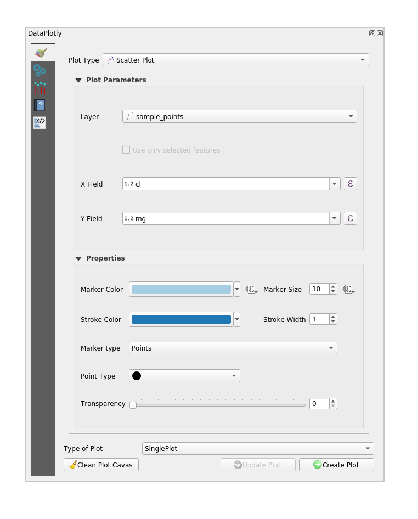This screenshot has width=418, height=519.
Task: Click the Create Plot button
Action: coord(336,465)
